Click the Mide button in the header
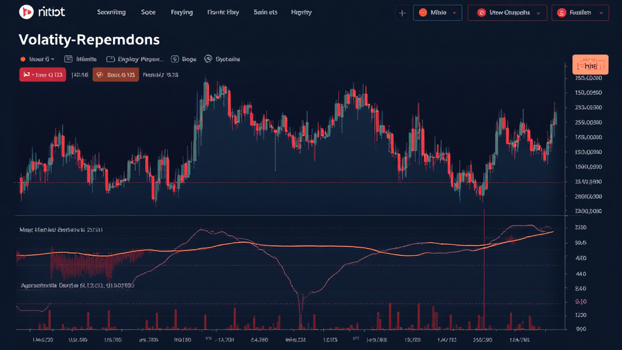This screenshot has width=622, height=350. click(x=437, y=12)
